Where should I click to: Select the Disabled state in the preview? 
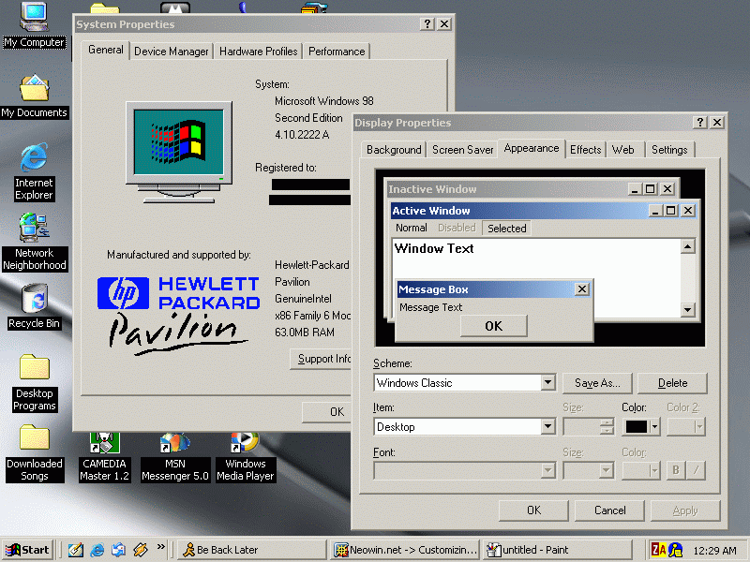457,228
